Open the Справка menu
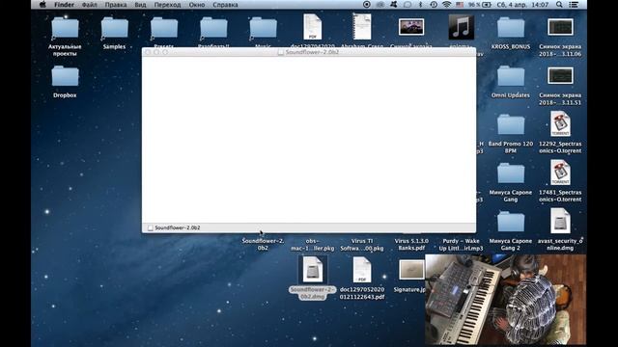Image resolution: width=618 pixels, height=347 pixels. (225, 5)
